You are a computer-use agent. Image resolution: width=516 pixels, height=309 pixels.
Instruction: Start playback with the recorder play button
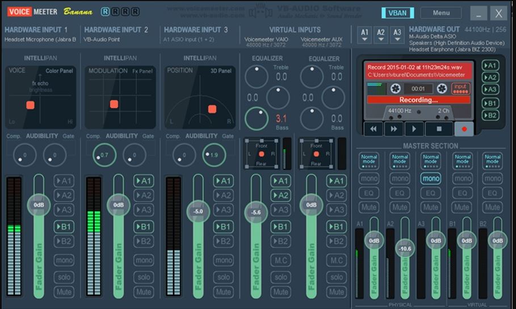(x=414, y=129)
